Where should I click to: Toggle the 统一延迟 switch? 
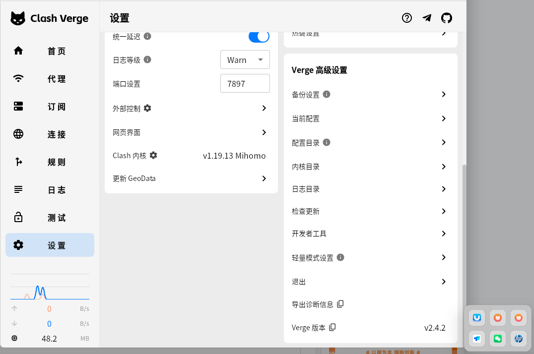tap(259, 36)
